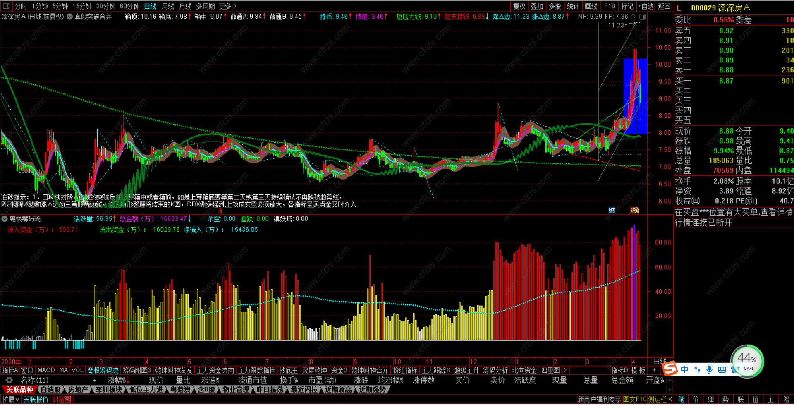
Task: Click the Sogou microphone voice input icon
Action: click(709, 369)
